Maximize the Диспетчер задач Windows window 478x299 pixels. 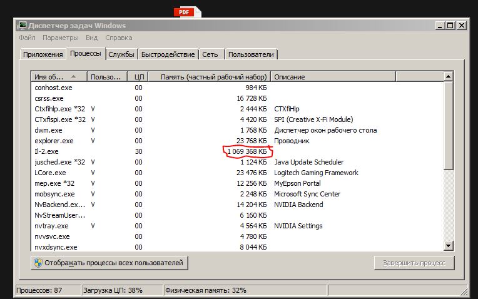[450, 26]
